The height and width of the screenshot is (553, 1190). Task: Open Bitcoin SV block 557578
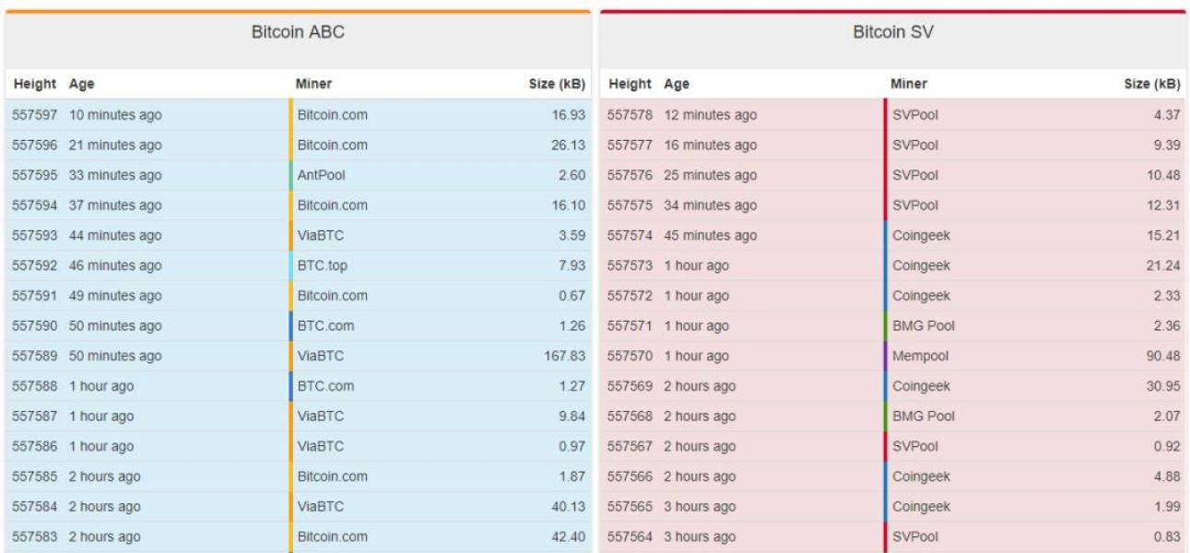coord(630,115)
